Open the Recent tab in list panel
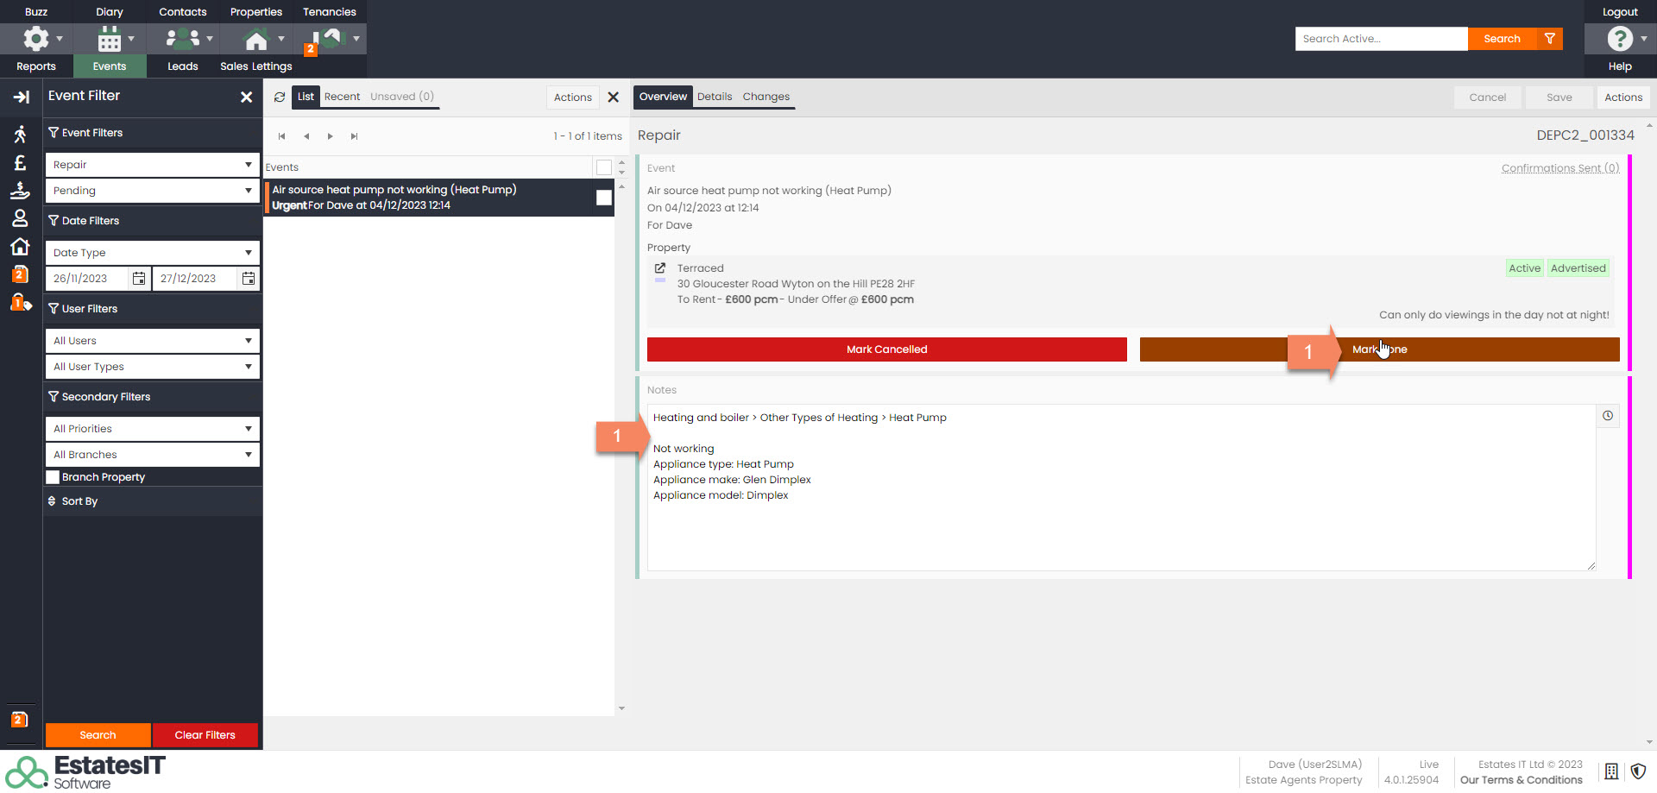Screen dimensions: 1657x793 tap(342, 97)
